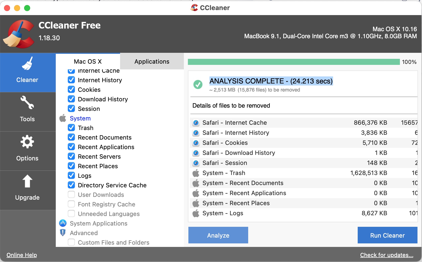
Task: Enable Unneeded Languages checkbox
Action: (x=71, y=214)
